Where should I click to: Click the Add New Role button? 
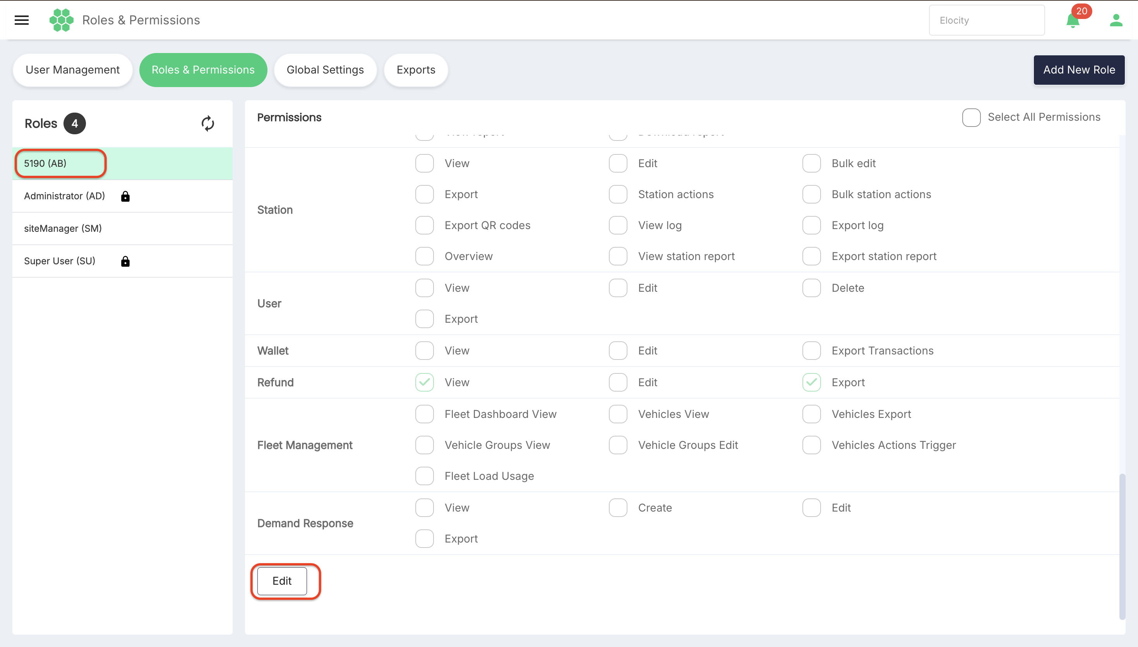(x=1079, y=70)
